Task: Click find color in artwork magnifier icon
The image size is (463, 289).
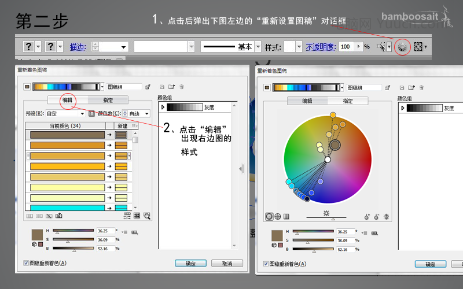Action: click(147, 216)
